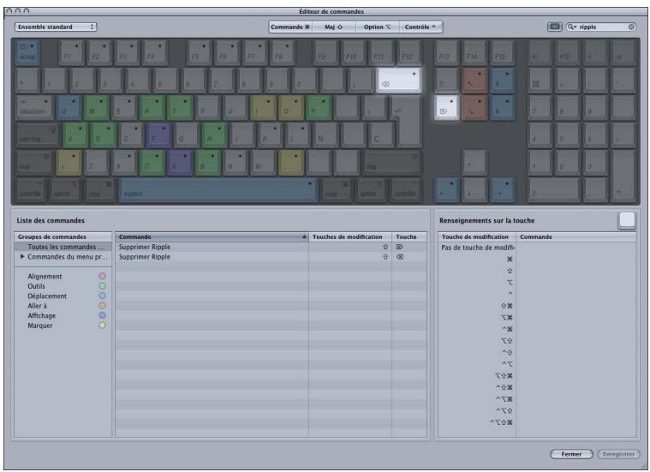Select the Outils group with green circle
The image size is (650, 472).
pos(63,286)
